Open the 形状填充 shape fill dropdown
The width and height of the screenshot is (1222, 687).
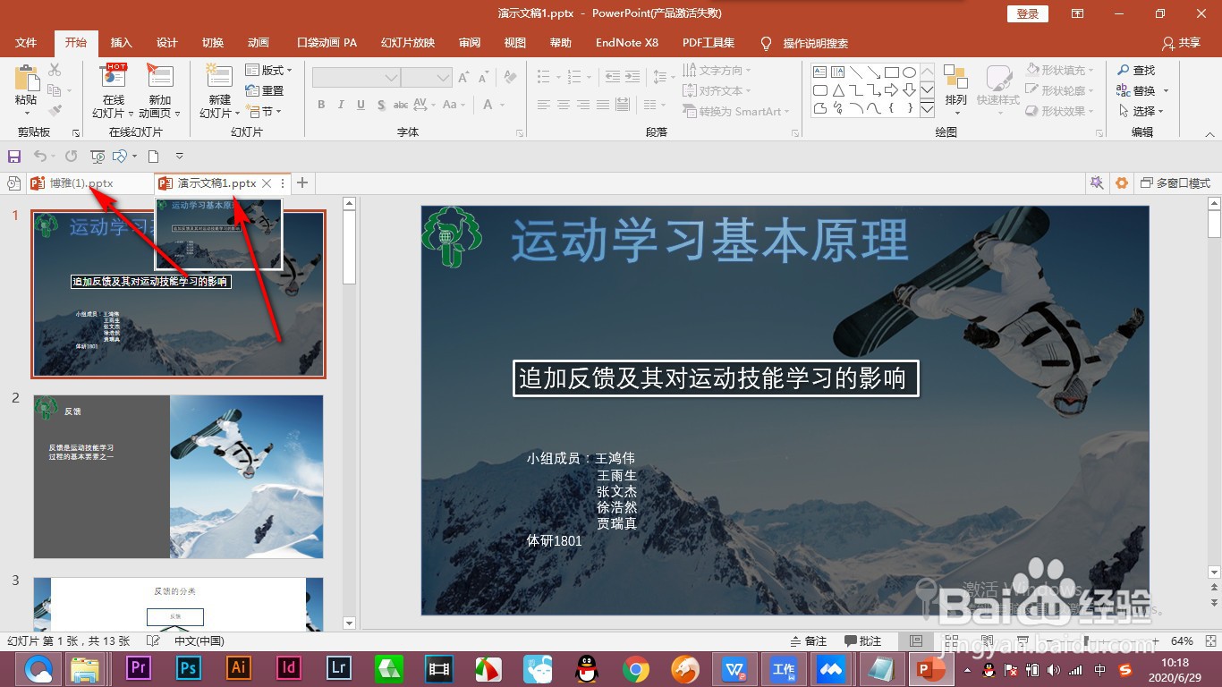[1061, 70]
